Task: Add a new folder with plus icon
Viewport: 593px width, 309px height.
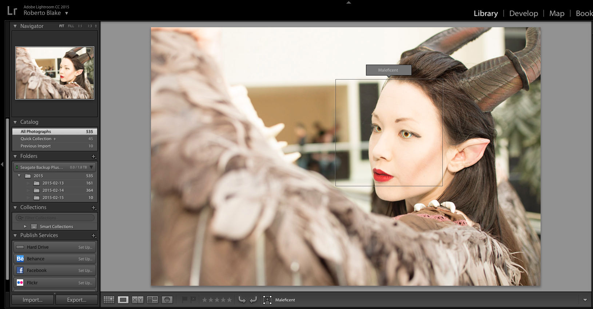Action: pyautogui.click(x=93, y=156)
